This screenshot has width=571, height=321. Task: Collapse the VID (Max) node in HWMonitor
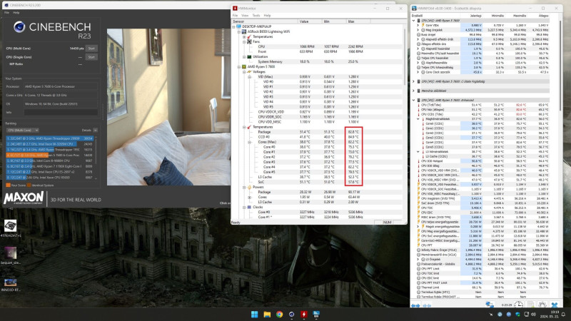coord(249,77)
